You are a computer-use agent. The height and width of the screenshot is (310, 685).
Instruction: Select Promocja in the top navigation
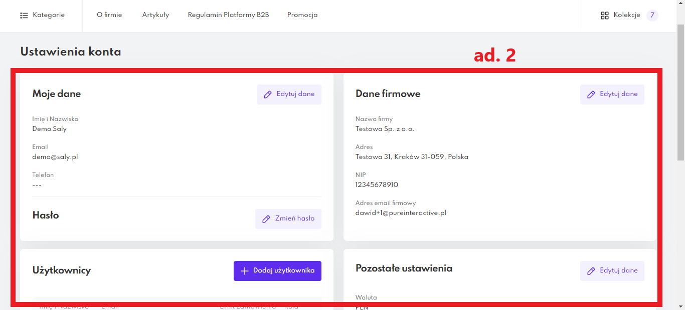point(302,15)
